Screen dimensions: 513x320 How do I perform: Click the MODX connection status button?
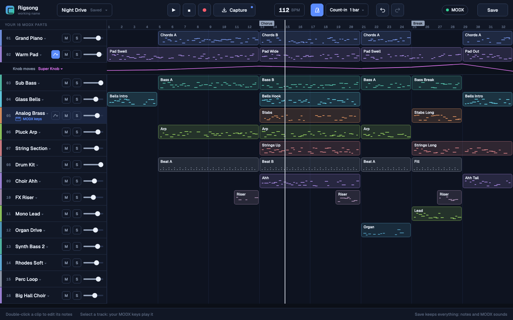[x=455, y=10]
